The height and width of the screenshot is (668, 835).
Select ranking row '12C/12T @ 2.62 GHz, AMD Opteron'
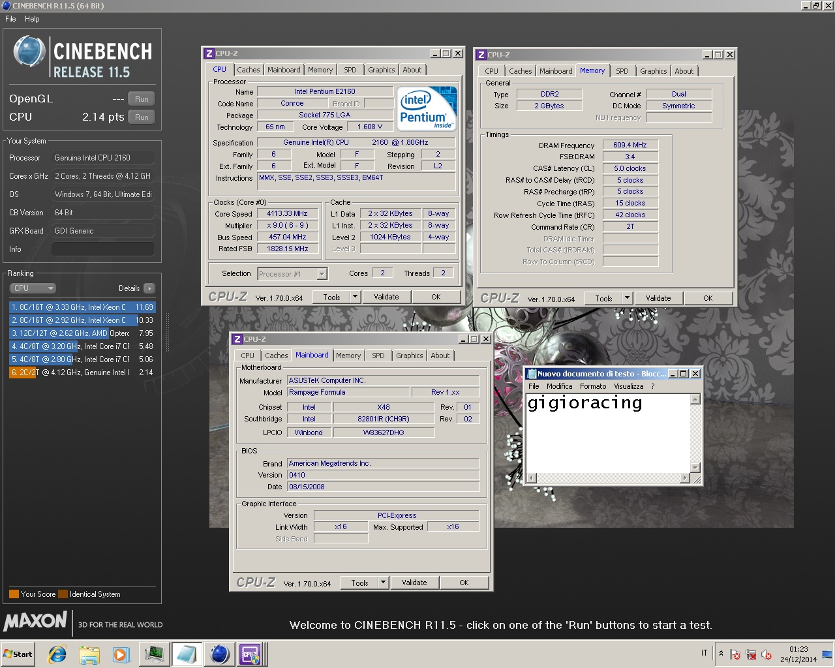pos(82,333)
